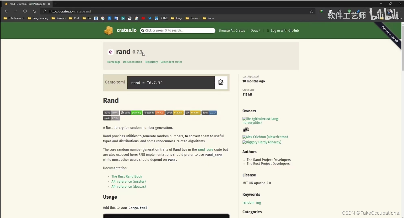Viewport: 404px width, 218px height.
Task: Open the rand Documentation link
Action: pyautogui.click(x=132, y=62)
